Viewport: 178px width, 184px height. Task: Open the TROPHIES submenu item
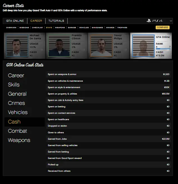point(122,28)
